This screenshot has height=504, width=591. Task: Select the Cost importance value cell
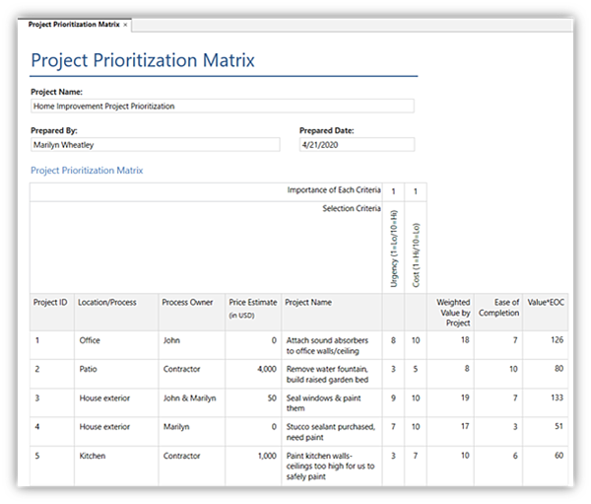tap(416, 191)
